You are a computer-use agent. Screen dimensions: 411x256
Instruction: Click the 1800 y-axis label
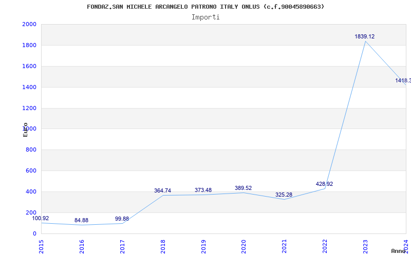pos(29,45)
